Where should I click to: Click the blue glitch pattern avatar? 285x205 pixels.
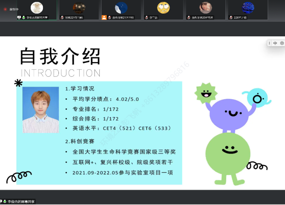tap(248, 7)
